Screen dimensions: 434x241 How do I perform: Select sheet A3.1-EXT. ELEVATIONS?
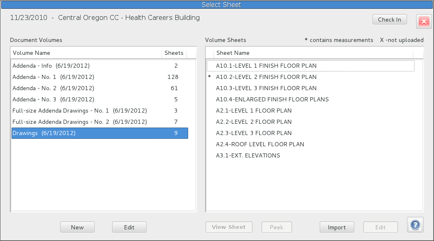point(311,155)
